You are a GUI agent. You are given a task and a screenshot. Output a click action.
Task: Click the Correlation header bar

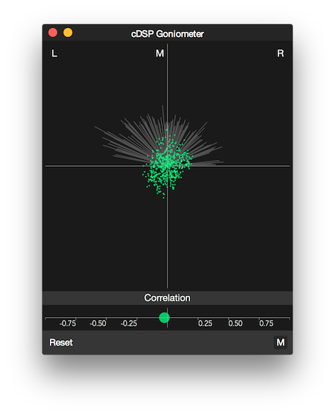pos(167,298)
